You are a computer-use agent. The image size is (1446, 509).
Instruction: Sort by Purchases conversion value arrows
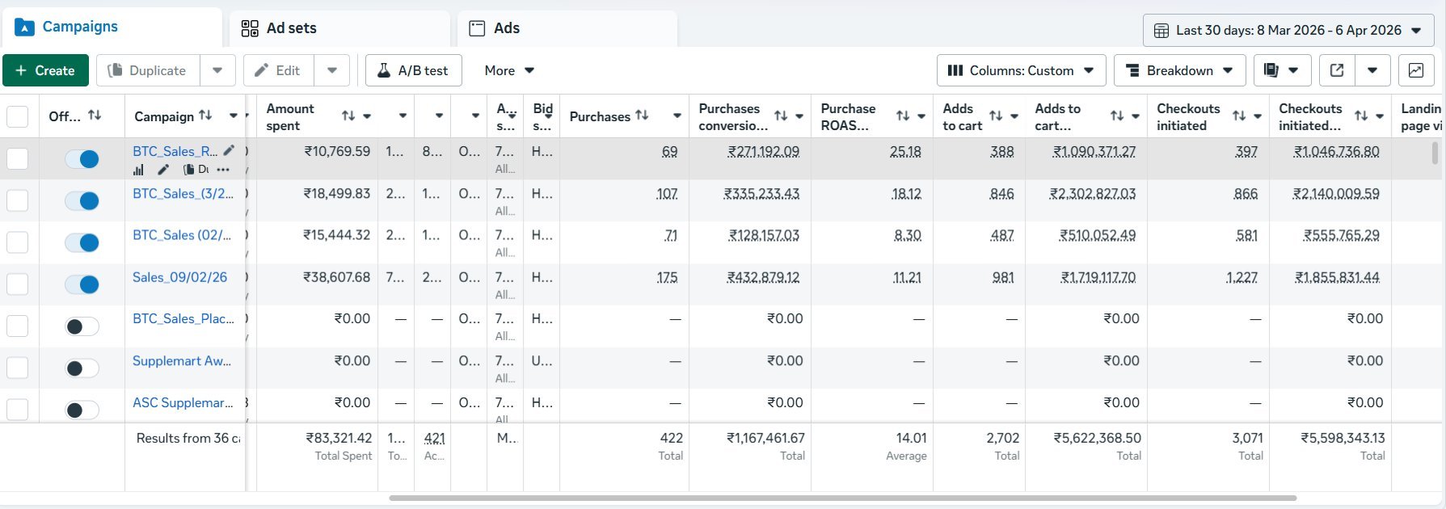tap(781, 116)
